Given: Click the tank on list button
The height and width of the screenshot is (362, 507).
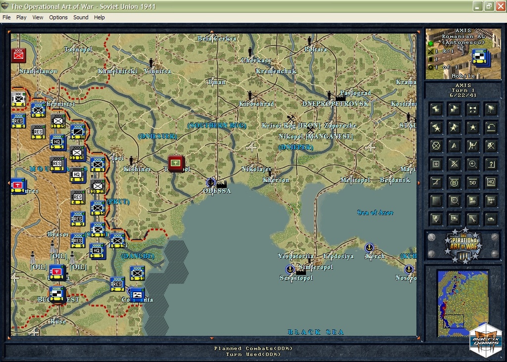Looking at the screenshot, I should pos(454,219).
